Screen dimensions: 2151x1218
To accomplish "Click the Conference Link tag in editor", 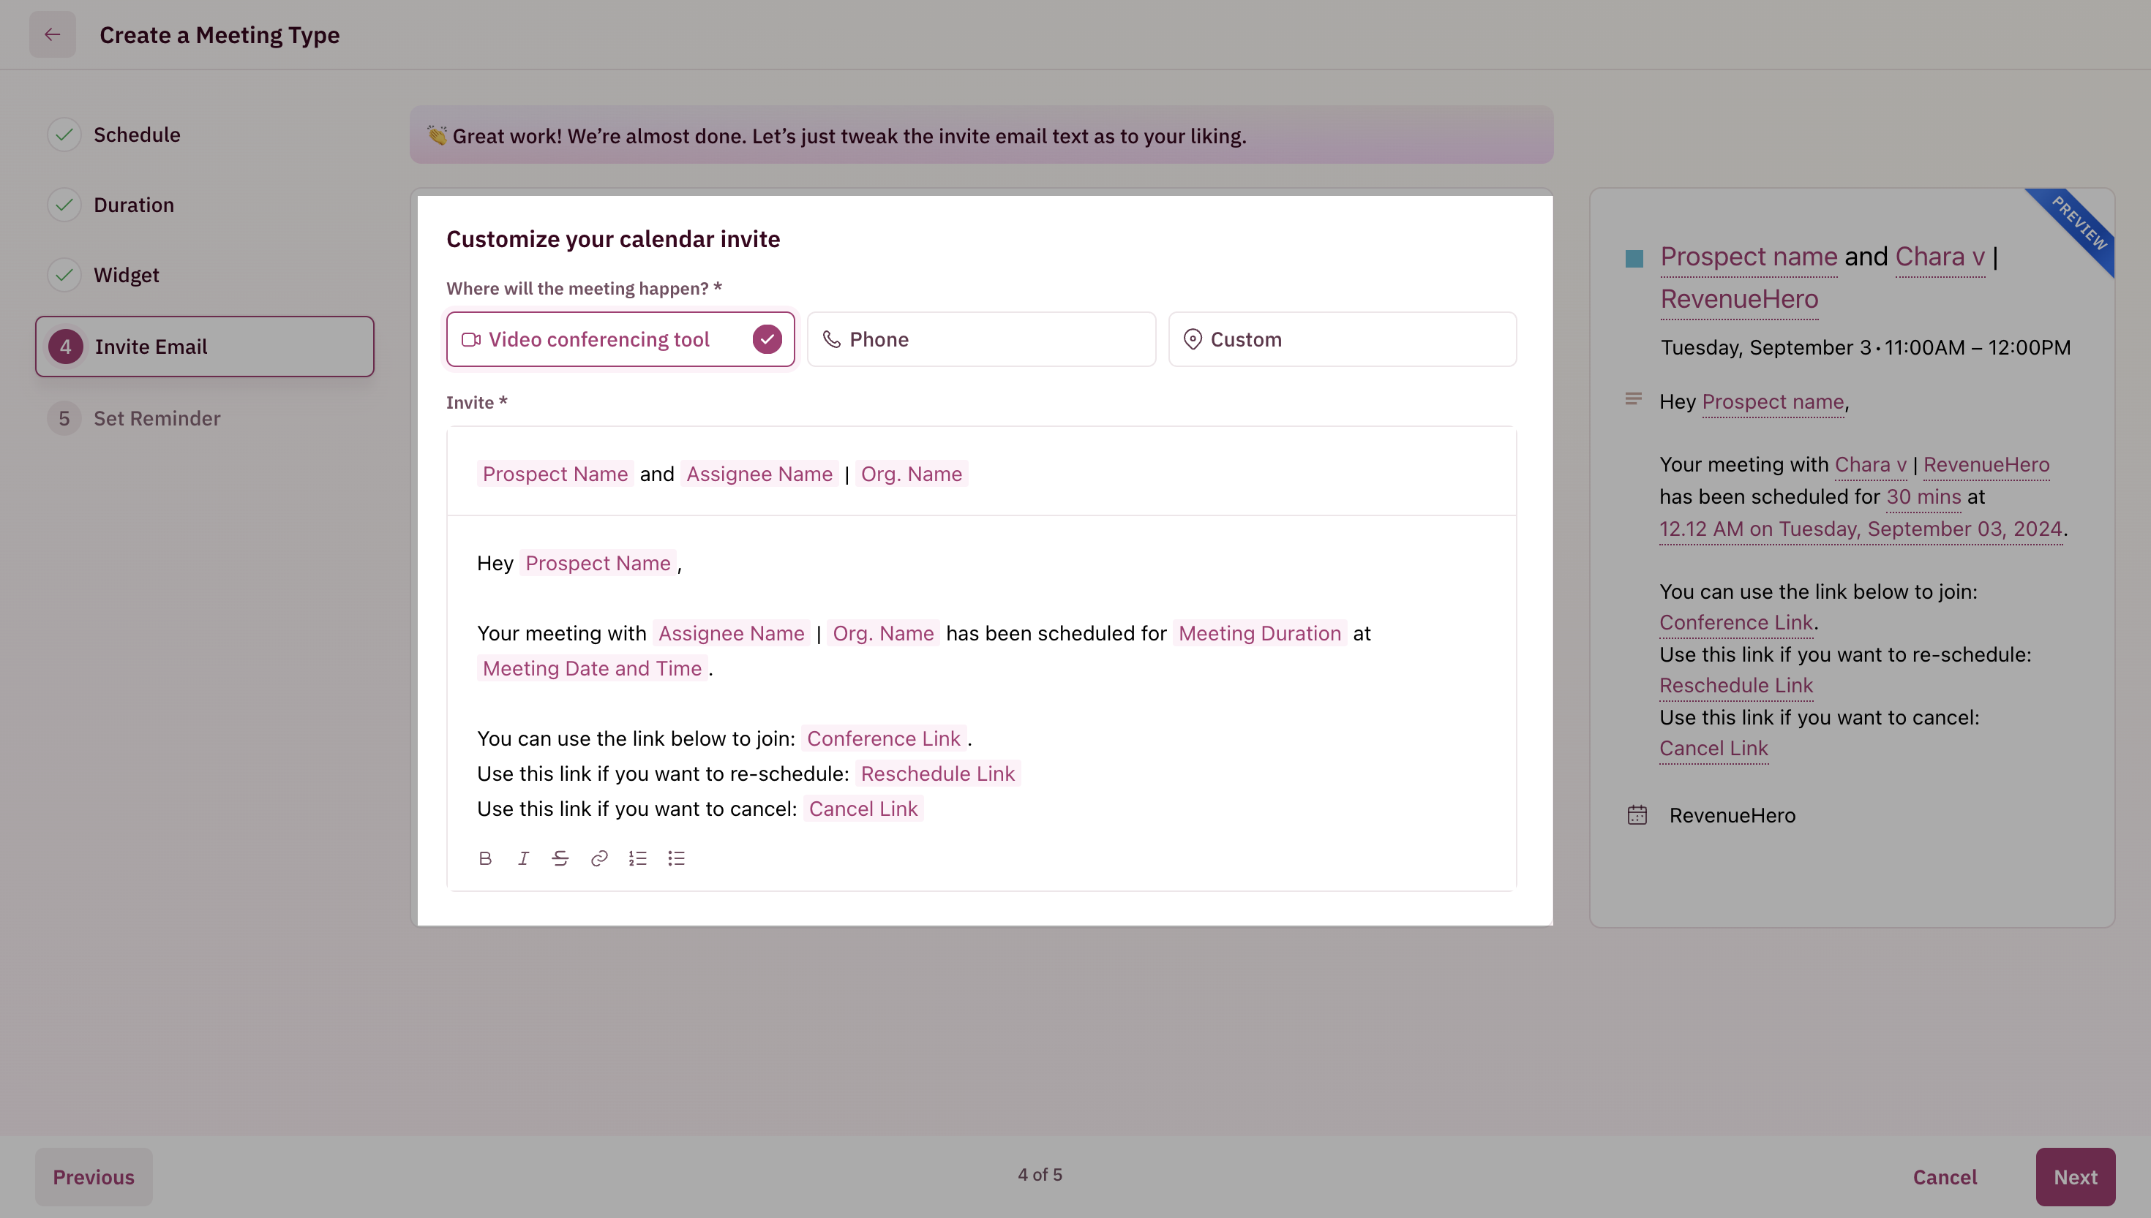I will point(883,740).
